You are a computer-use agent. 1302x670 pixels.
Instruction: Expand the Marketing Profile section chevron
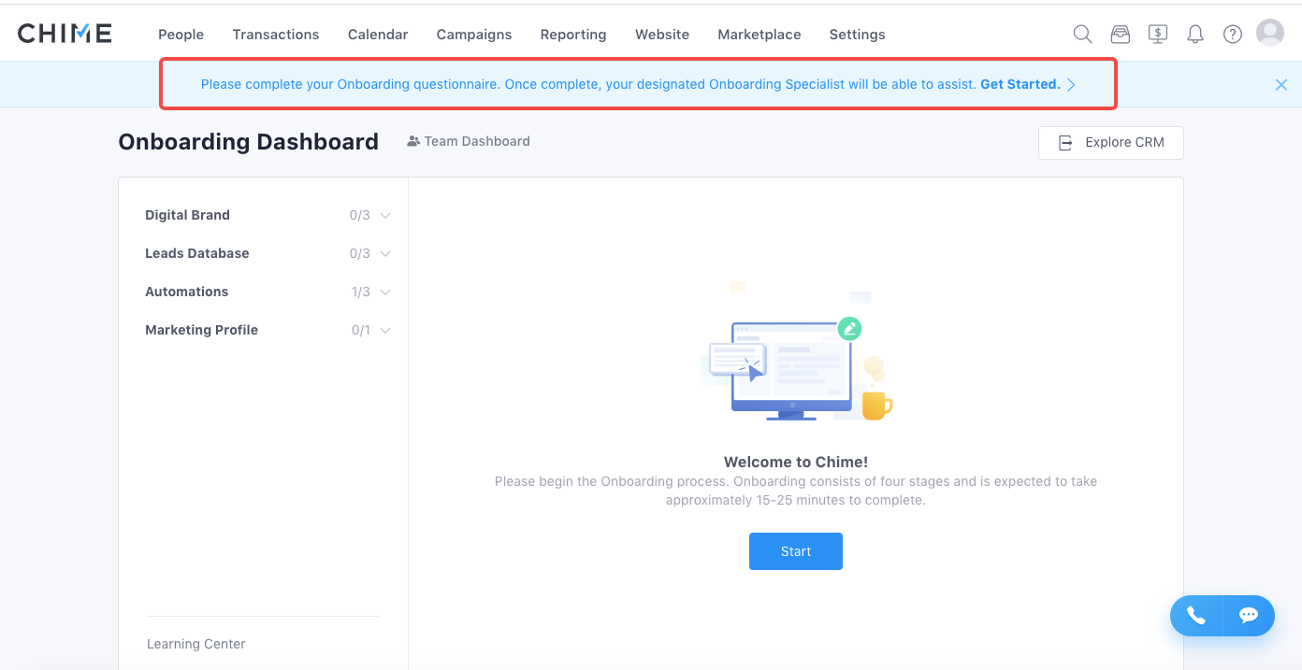385,331
